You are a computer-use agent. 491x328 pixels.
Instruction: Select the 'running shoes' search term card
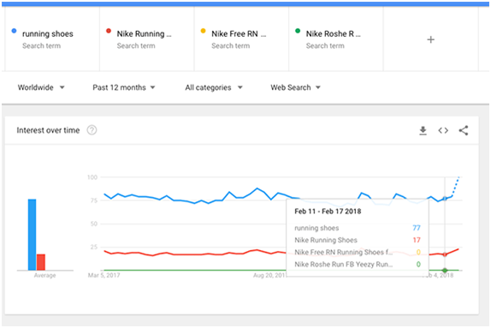tap(52, 39)
